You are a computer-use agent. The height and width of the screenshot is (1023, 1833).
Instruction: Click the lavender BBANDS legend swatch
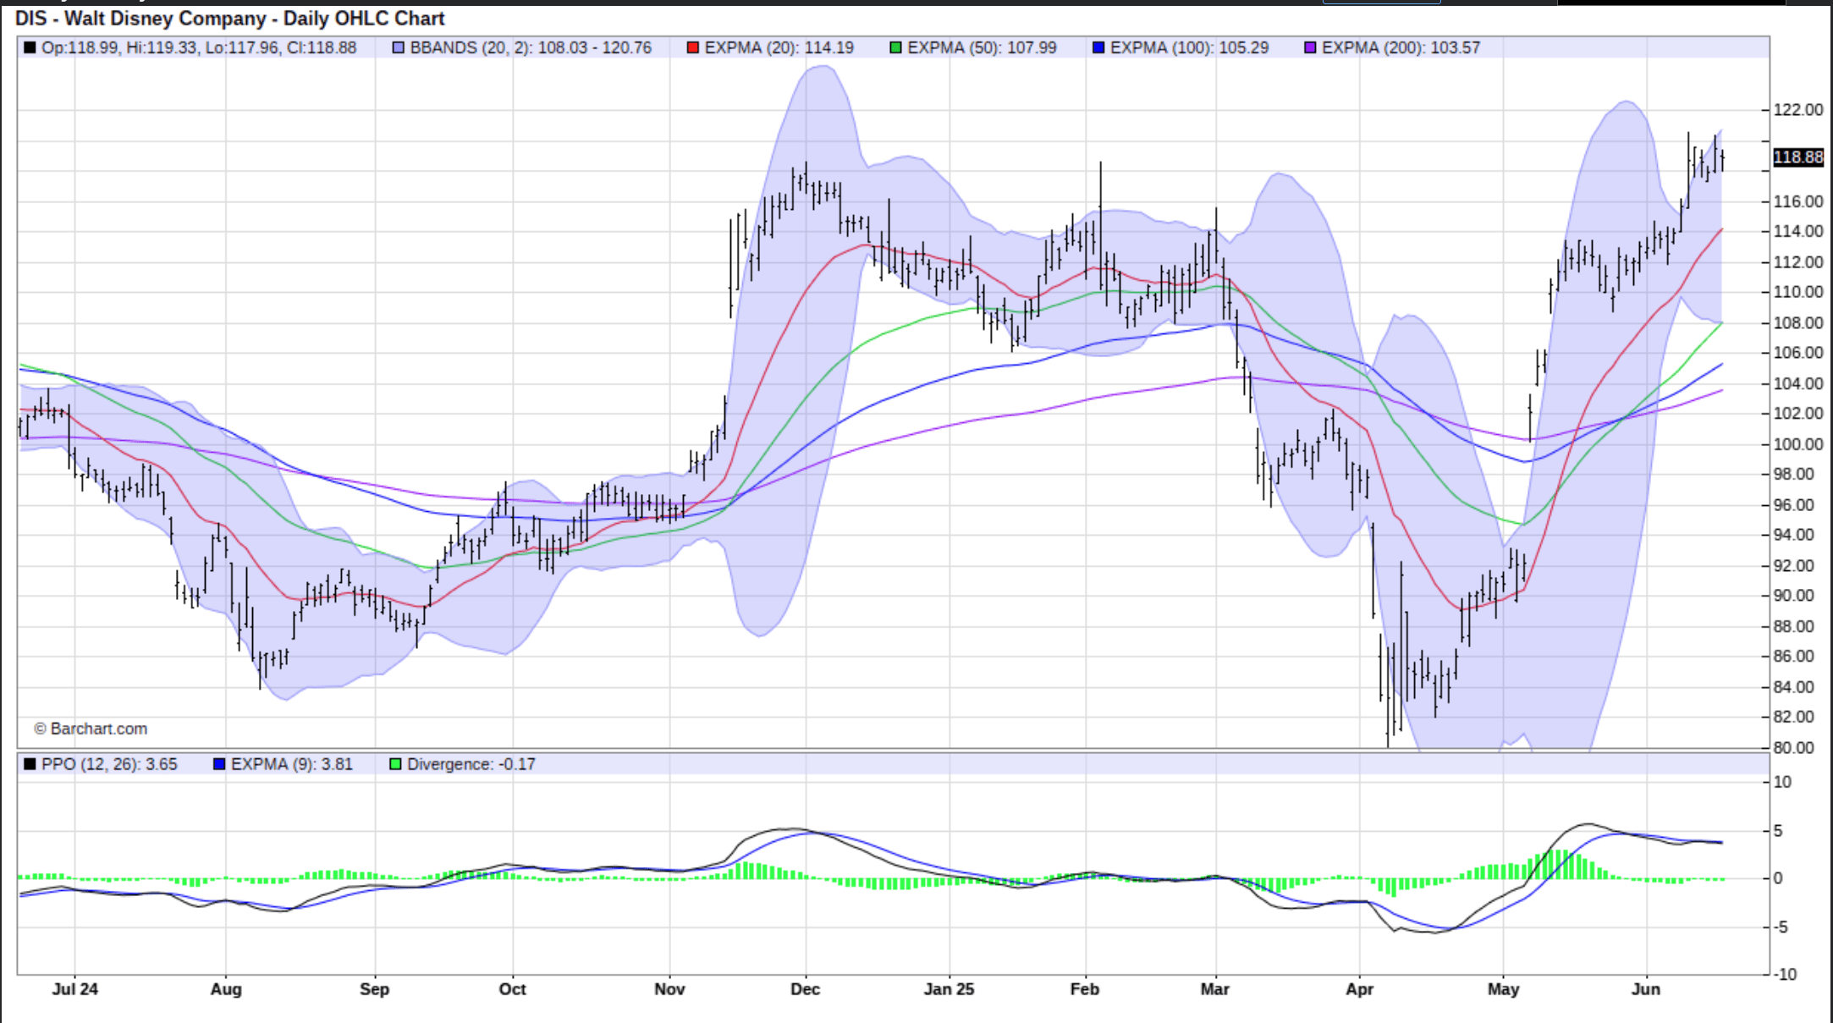click(x=399, y=47)
